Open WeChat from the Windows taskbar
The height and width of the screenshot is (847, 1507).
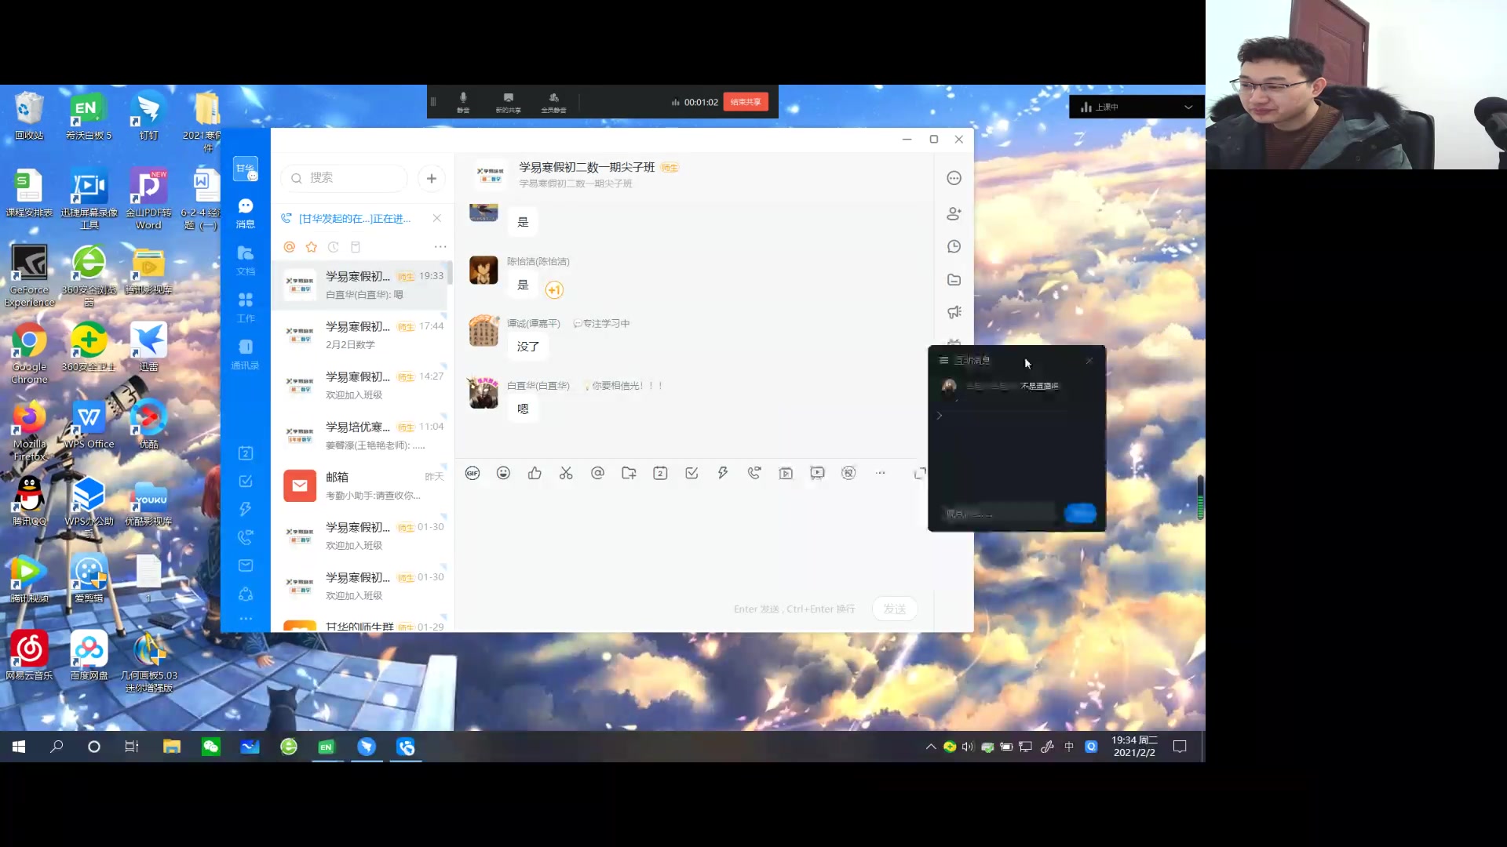coord(210,747)
